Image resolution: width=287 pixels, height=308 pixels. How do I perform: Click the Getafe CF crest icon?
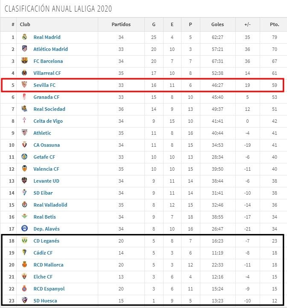click(x=24, y=157)
